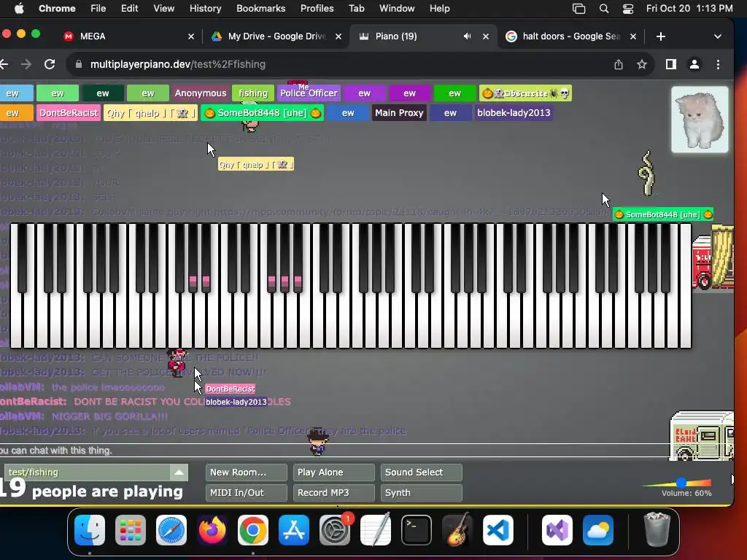Open Chrome three-dot menu
The image size is (747, 560).
pos(718,64)
